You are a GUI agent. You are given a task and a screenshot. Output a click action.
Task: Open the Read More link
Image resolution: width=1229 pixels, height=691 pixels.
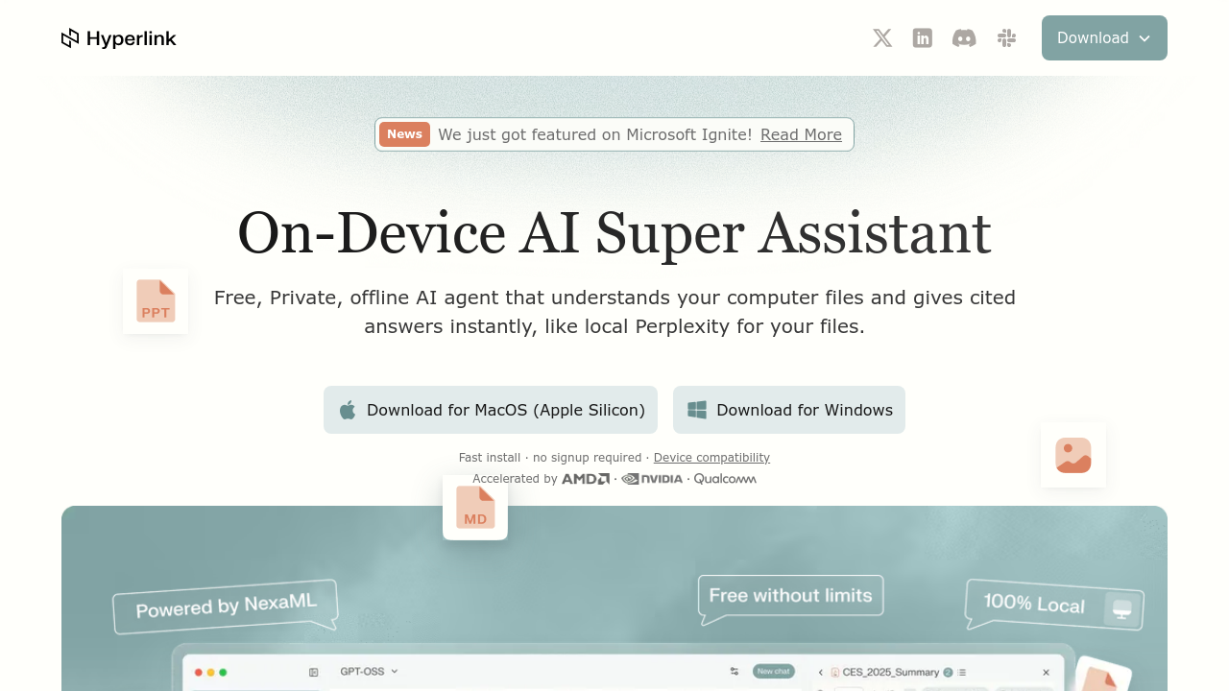(801, 134)
